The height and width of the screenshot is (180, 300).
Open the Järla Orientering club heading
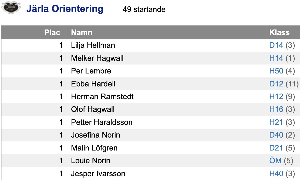[65, 9]
